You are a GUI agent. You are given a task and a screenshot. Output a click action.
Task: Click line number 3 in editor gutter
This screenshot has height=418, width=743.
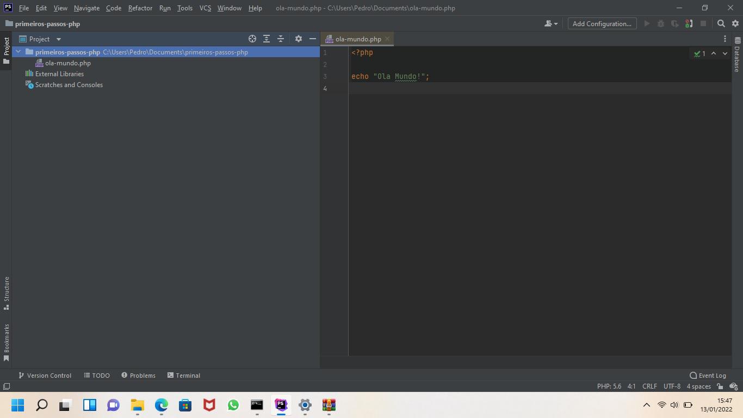click(x=325, y=77)
